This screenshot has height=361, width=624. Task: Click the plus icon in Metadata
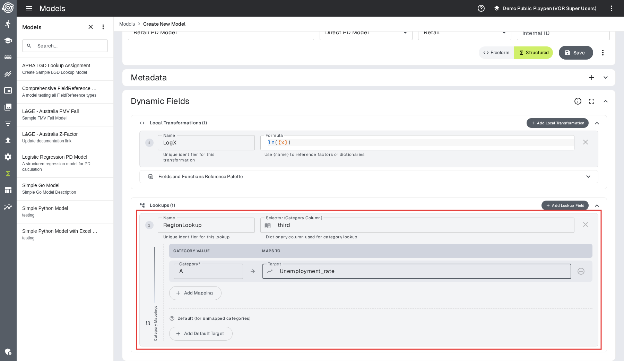tap(592, 78)
